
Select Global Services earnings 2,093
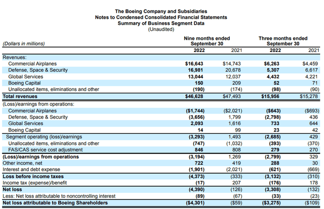tap(197, 124)
